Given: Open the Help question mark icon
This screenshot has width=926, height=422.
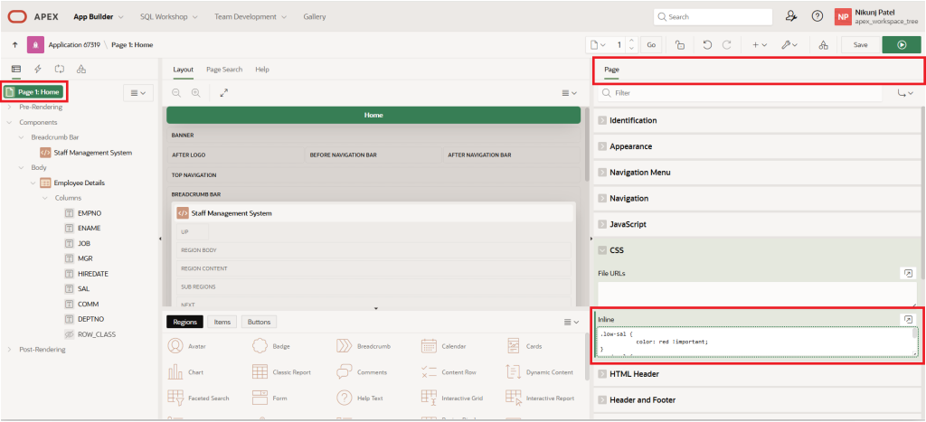Looking at the screenshot, I should pos(817,16).
